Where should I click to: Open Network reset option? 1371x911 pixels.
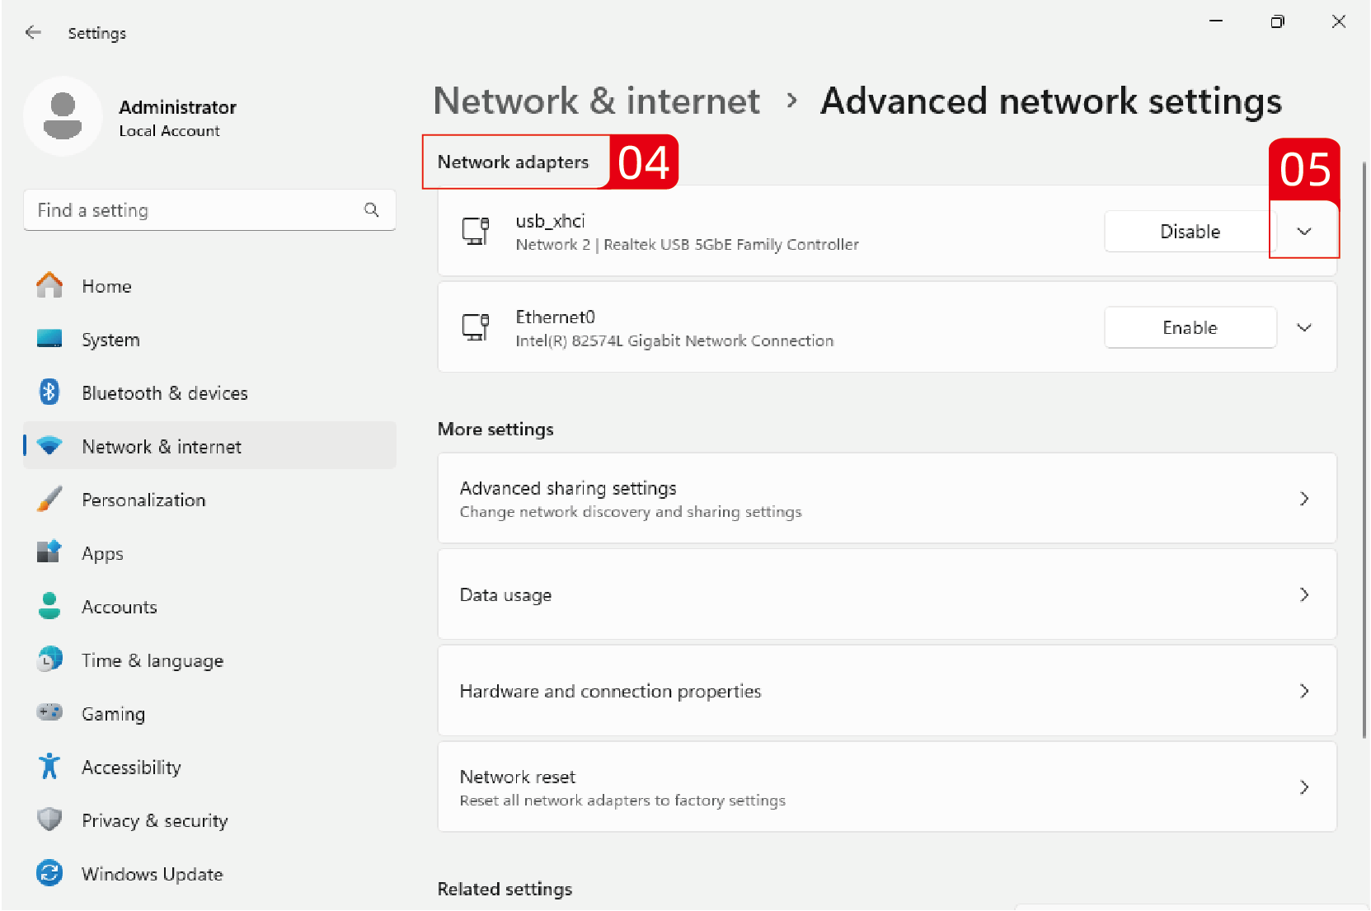coord(886,787)
